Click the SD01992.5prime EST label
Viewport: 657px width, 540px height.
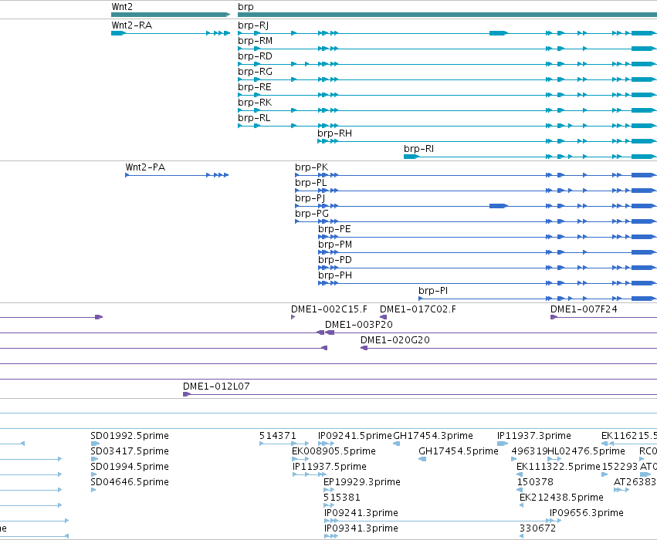130,436
